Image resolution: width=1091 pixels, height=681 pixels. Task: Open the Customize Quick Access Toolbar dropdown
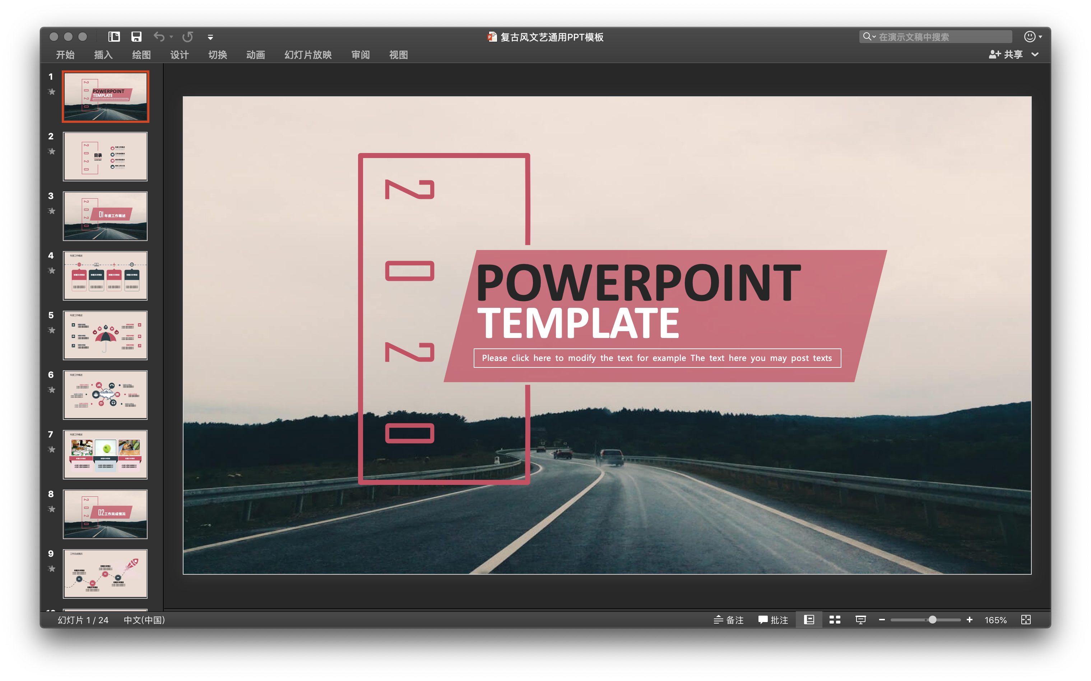point(210,37)
